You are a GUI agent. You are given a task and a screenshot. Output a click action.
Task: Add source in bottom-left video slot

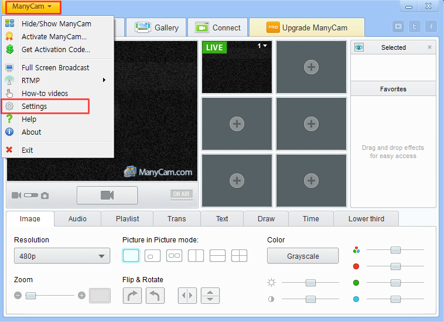point(237,180)
